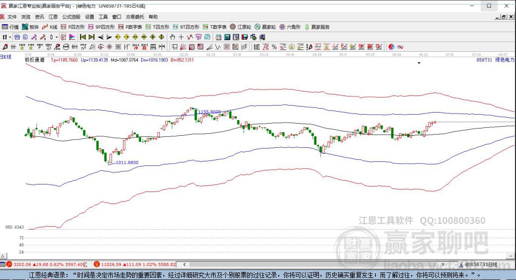Open the calendar icon in the toolbar
This screenshot has height=280, width=516.
[x=218, y=37]
